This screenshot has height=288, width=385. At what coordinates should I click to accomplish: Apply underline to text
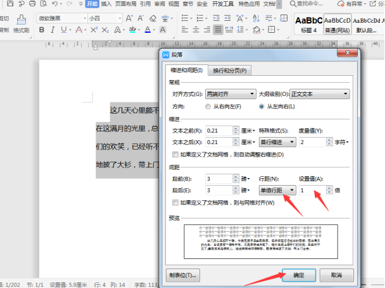(x=63, y=30)
